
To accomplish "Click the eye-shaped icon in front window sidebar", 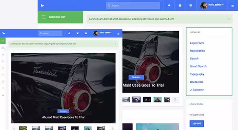I will (3, 75).
